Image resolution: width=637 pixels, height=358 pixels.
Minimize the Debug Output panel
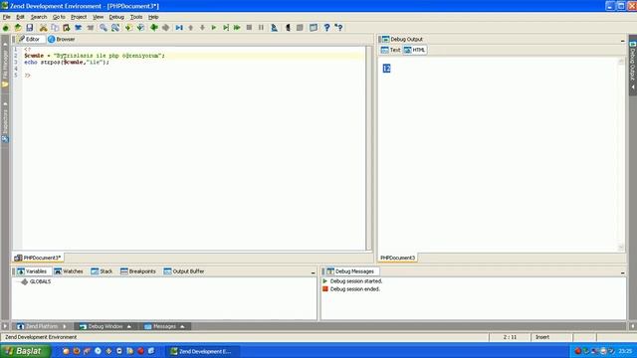pos(622,41)
